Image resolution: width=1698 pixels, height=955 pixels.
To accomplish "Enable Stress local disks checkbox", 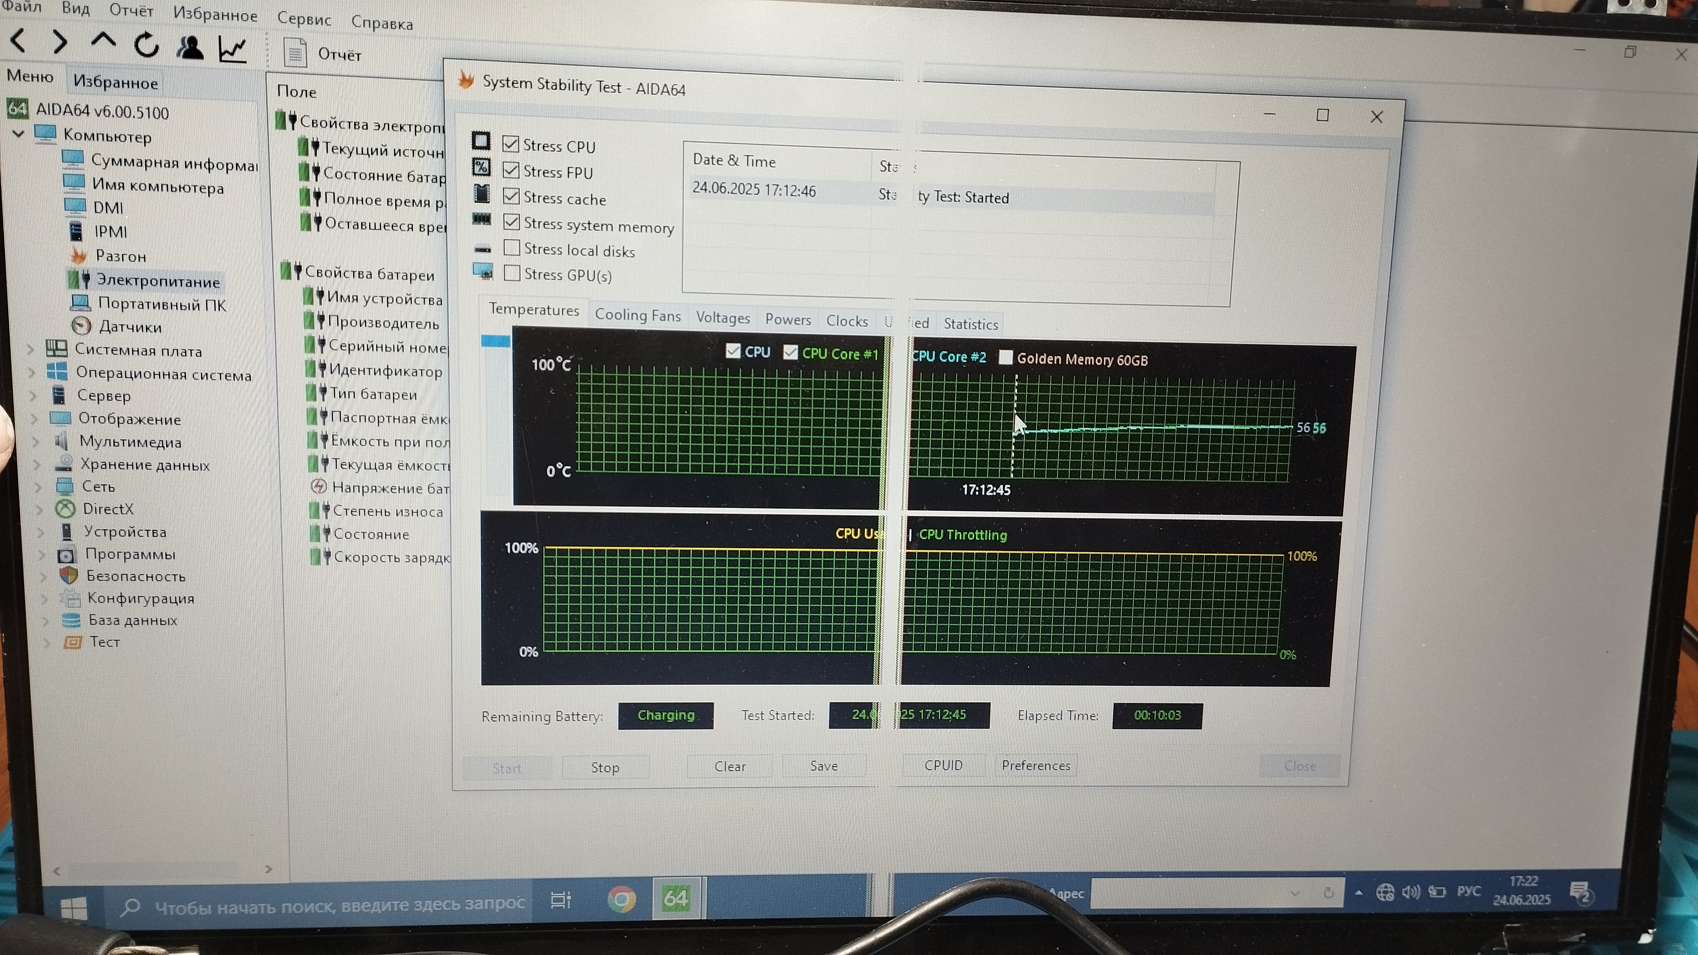I will tap(511, 247).
